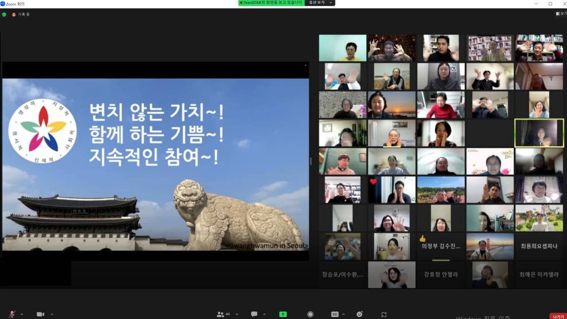Open the 보기 view layout button
Image resolution: width=567 pixels, height=319 pixels.
[x=561, y=15]
